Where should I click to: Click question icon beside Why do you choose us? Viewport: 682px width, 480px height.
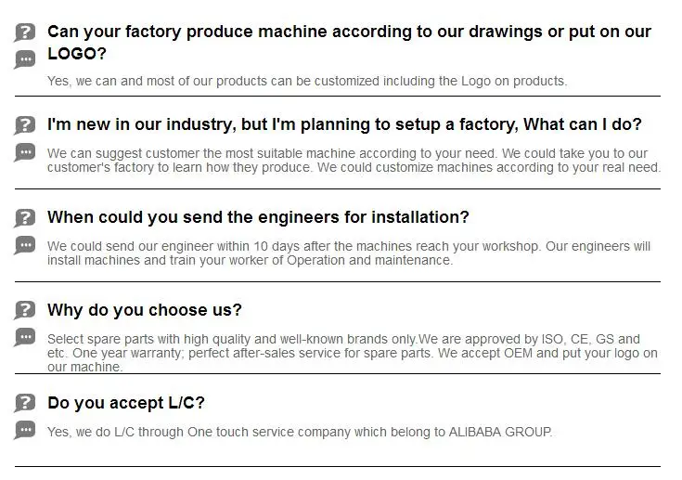click(25, 311)
